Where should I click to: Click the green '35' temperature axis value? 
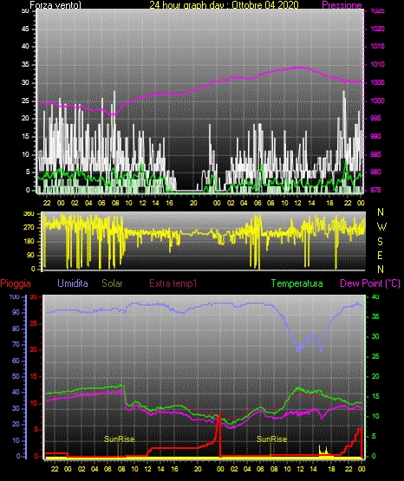[375, 316]
